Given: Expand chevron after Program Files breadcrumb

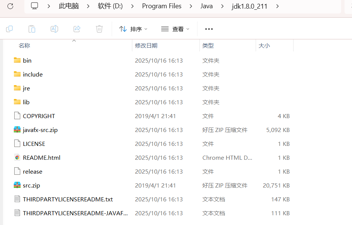Looking at the screenshot, I should (191, 6).
